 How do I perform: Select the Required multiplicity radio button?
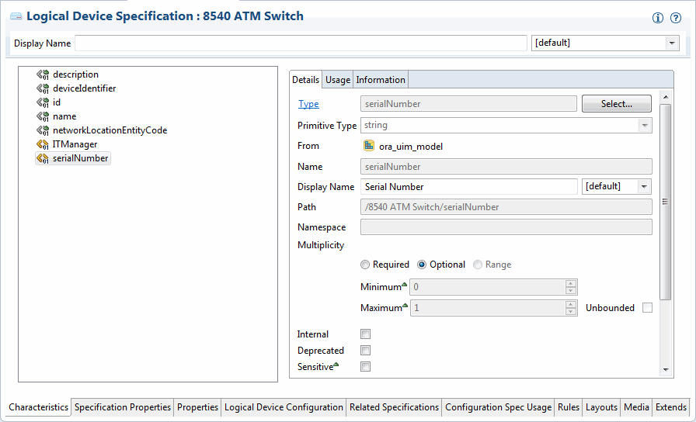[x=365, y=265]
